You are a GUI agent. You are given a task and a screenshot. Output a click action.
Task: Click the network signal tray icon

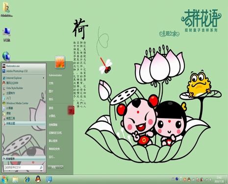pyautogui.click(x=206, y=180)
